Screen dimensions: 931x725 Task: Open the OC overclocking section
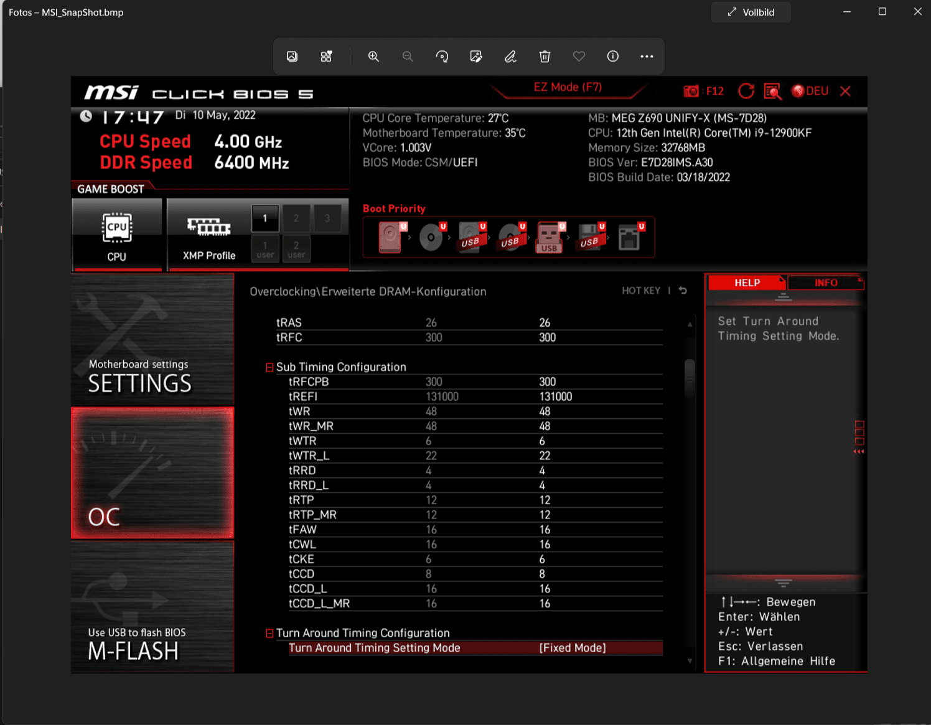pyautogui.click(x=152, y=473)
